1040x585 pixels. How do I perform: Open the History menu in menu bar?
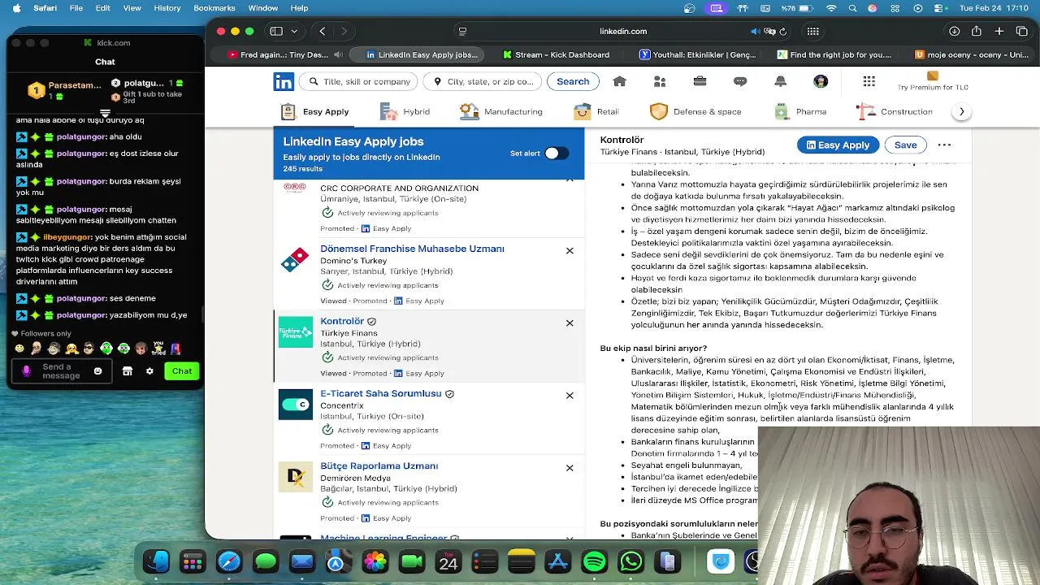167,8
